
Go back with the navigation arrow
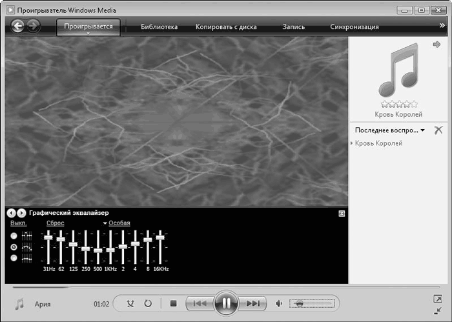pos(17,26)
